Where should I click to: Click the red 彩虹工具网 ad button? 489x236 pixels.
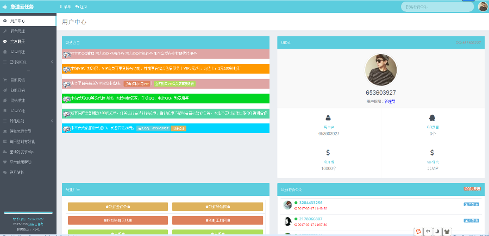click(x=217, y=220)
